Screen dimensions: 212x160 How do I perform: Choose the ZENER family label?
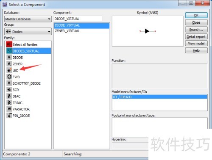click(x=17, y=64)
